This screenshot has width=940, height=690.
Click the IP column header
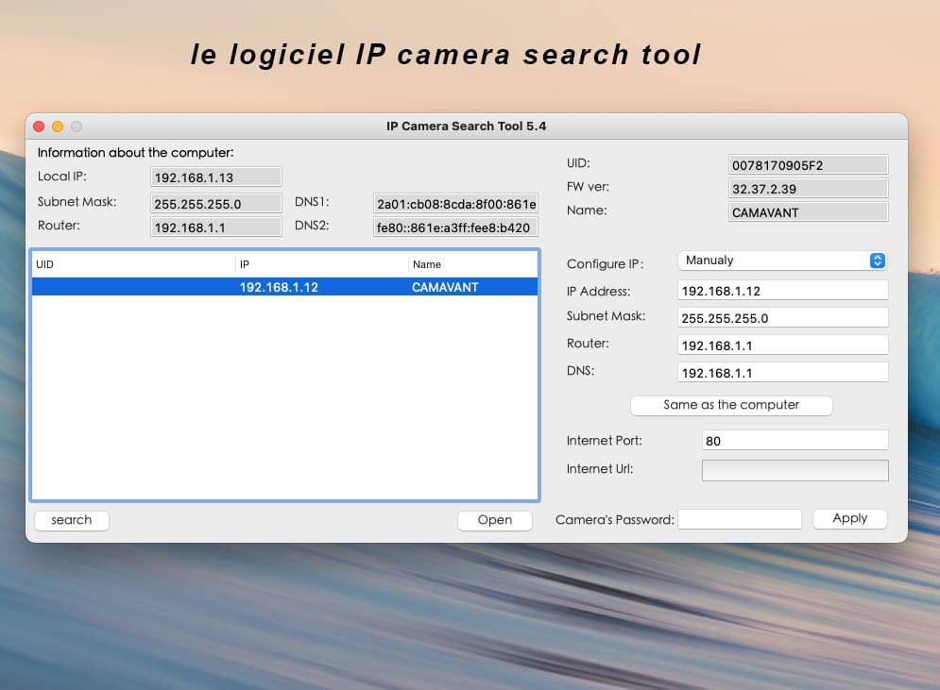[321, 264]
